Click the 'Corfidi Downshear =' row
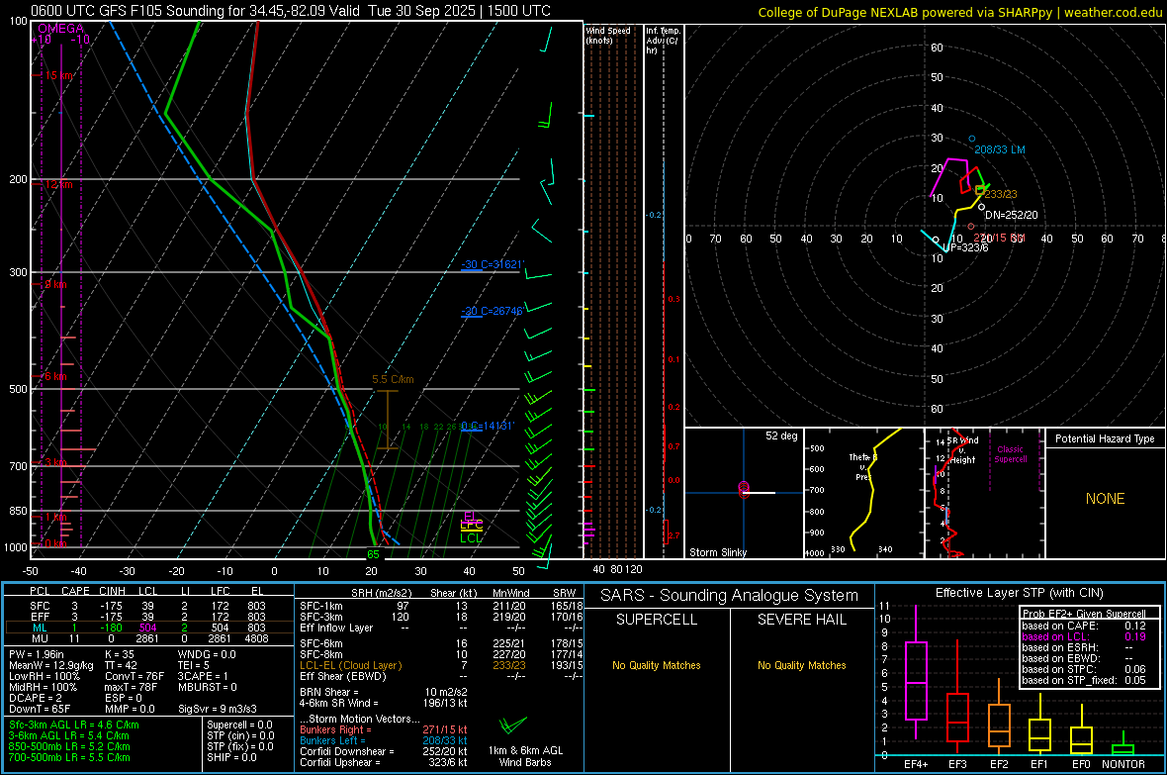This screenshot has width=1167, height=775. point(384,751)
